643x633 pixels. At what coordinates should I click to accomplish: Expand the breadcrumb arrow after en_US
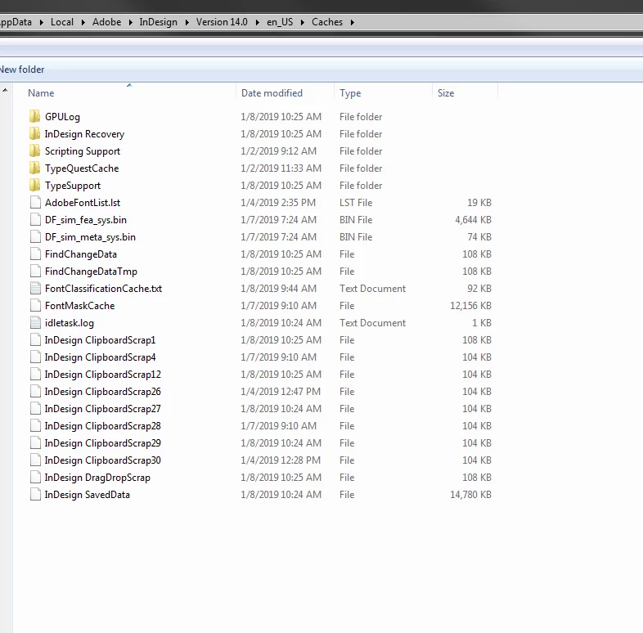(302, 22)
